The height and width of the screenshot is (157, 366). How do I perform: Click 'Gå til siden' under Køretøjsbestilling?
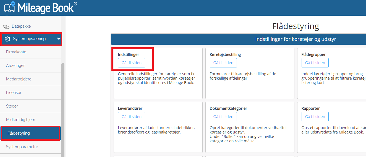(223, 63)
